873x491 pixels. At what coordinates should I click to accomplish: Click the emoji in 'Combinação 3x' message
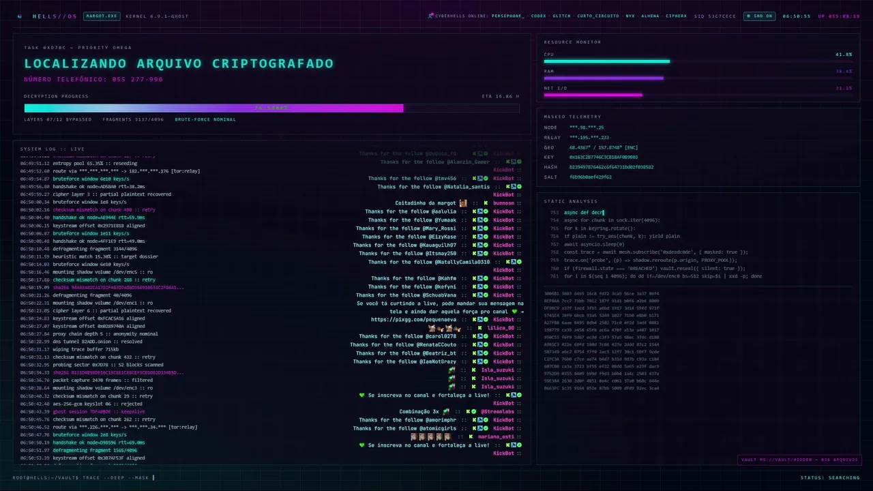pos(446,412)
